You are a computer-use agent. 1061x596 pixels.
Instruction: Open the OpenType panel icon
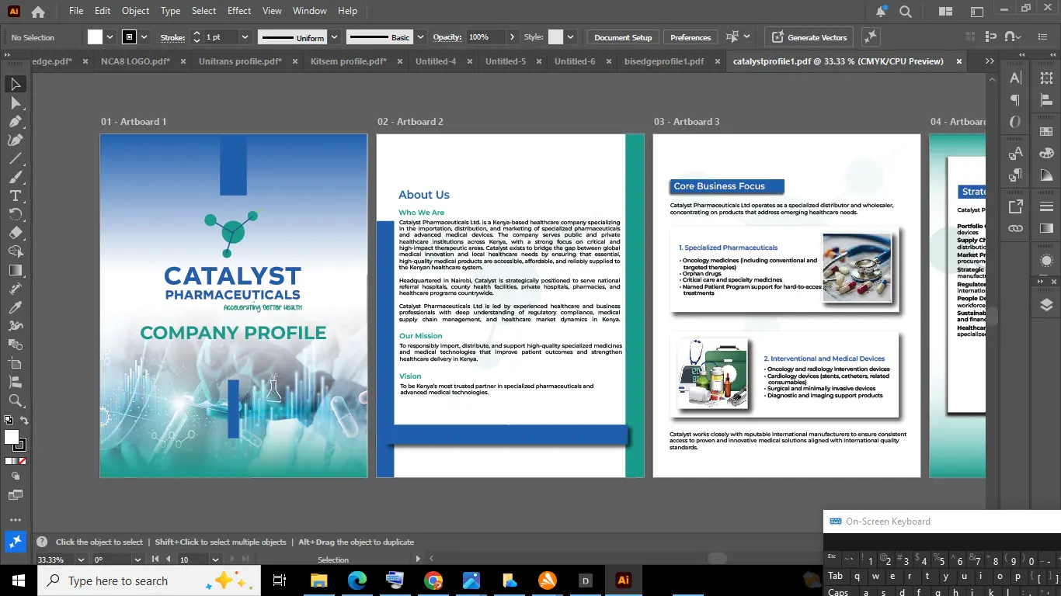(1015, 122)
